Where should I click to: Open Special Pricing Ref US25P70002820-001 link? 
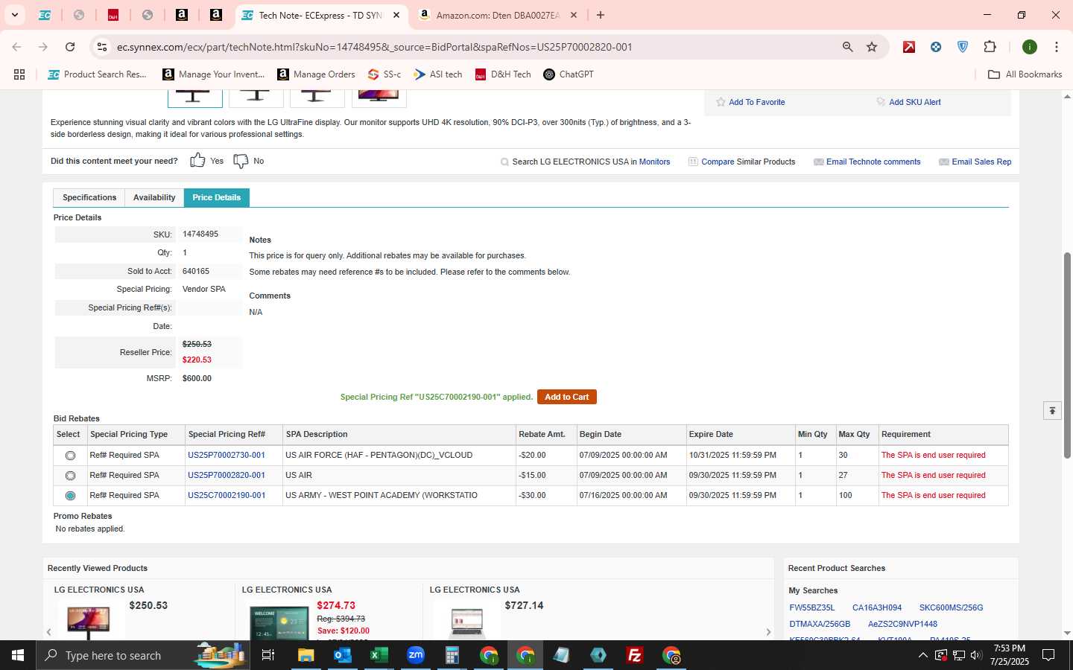227,475
